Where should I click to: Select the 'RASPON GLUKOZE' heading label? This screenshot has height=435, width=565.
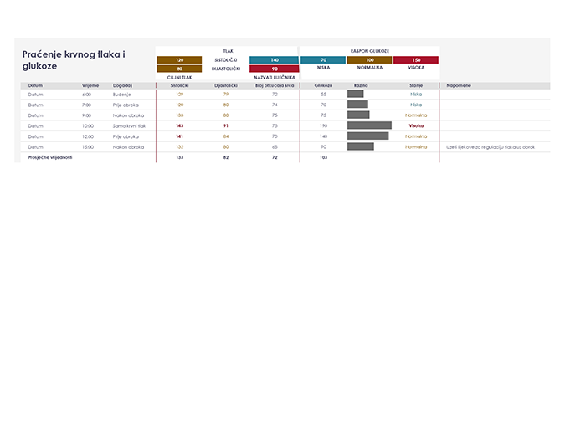point(370,51)
